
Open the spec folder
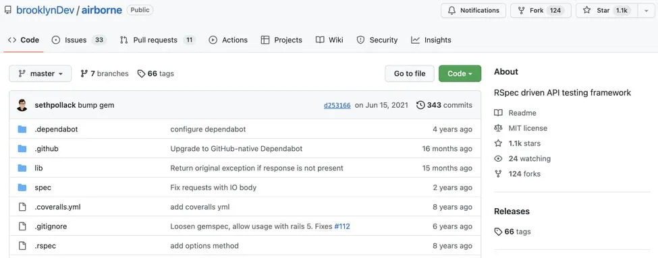click(43, 188)
